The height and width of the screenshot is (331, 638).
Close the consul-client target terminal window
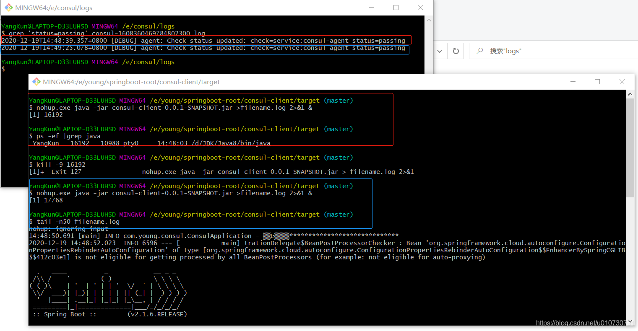tap(622, 82)
